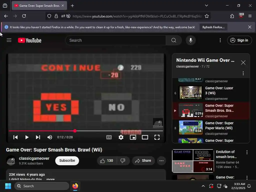Switch to theater mode
Screen dimensions: 256x192
point(145,137)
